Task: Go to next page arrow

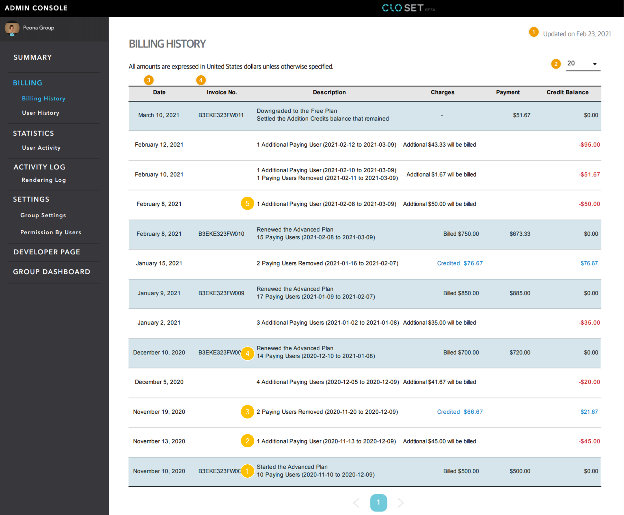Action: pos(400,503)
